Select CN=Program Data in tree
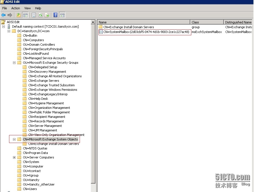Image resolution: width=254 pixels, height=192 pixels. point(35,153)
